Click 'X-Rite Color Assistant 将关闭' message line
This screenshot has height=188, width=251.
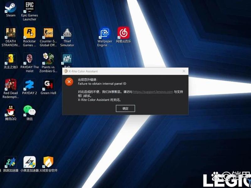click(99, 100)
